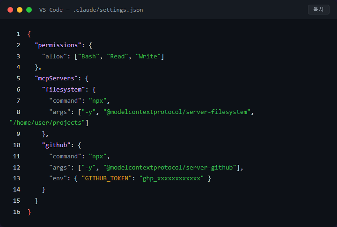
Task: Click line number 4
Action: click(18, 67)
